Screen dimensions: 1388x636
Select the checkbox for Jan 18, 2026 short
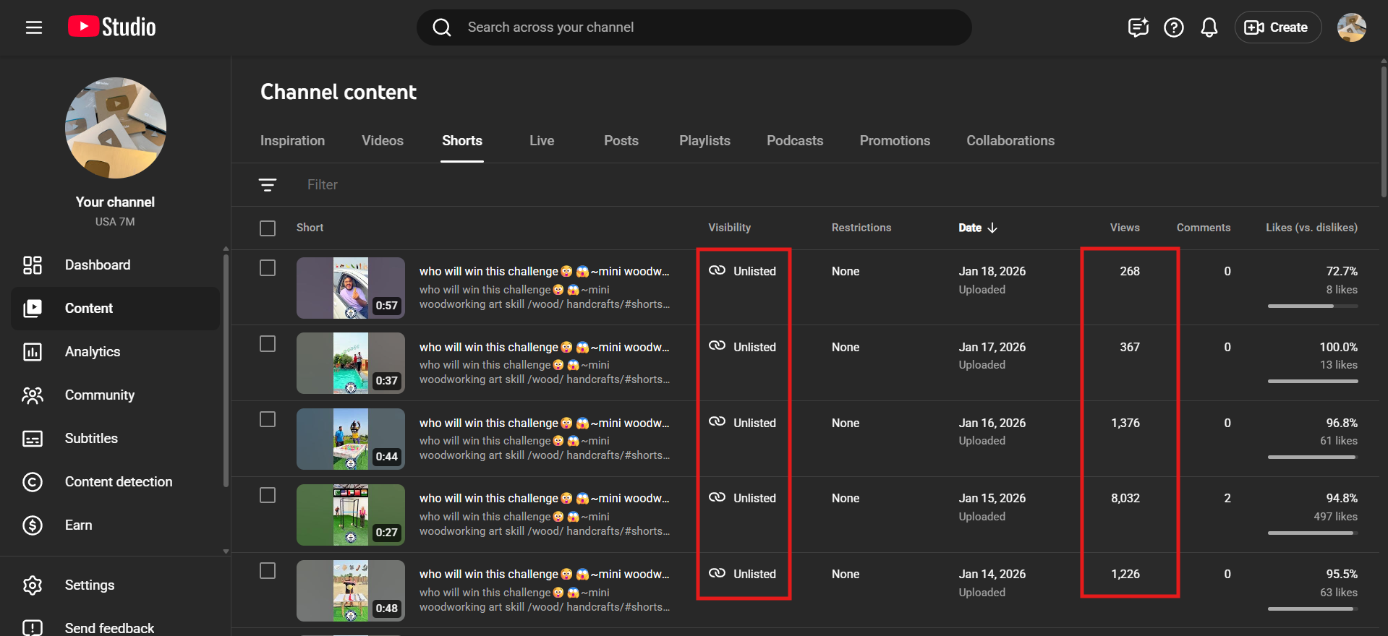tap(268, 268)
